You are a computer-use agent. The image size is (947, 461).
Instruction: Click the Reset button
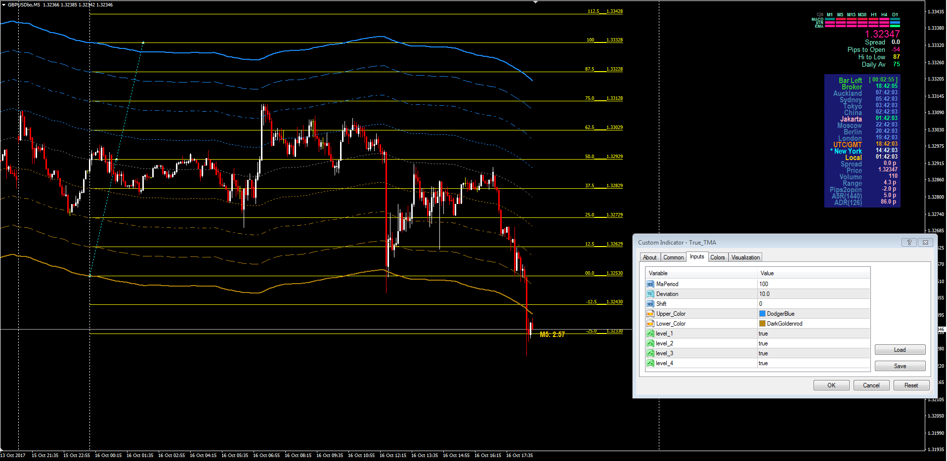click(911, 385)
